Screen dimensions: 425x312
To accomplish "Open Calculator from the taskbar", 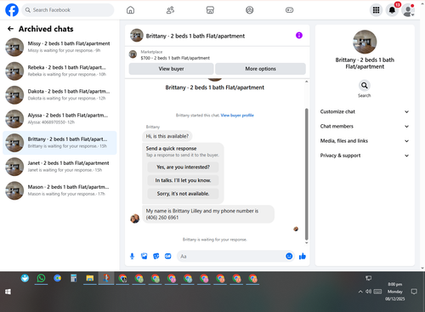I will [74, 279].
